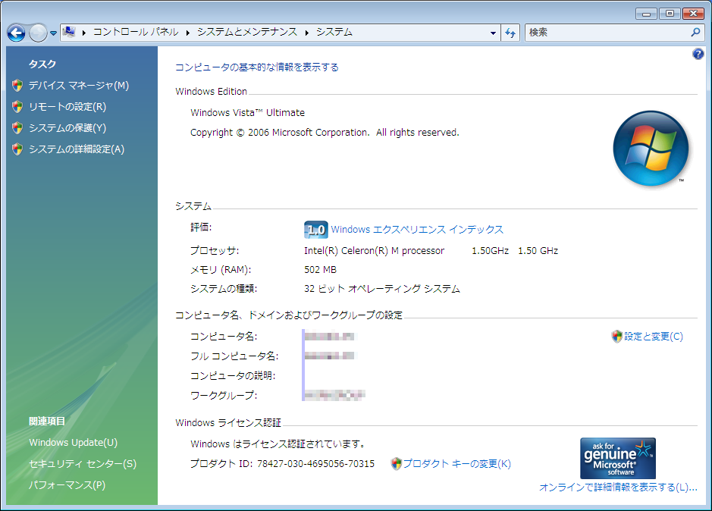Click the Copyright 2006 Microsoft Corporation line
The height and width of the screenshot is (511, 712).
coord(325,133)
